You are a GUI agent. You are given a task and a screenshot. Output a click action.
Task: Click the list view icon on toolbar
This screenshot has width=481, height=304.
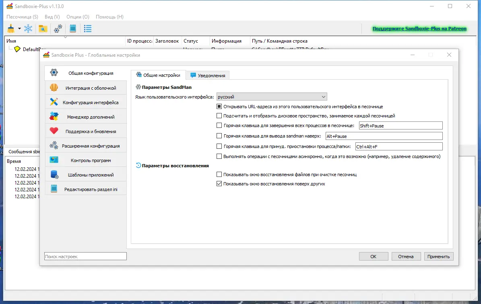pyautogui.click(x=87, y=28)
